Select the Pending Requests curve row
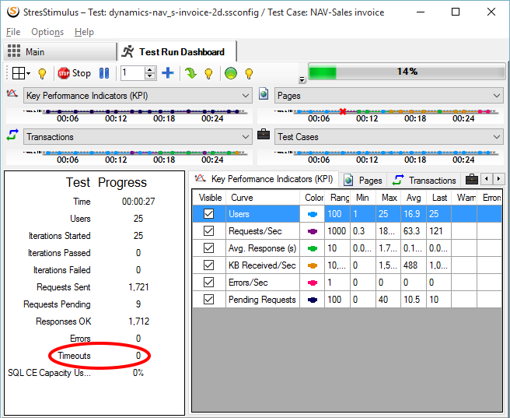 click(x=347, y=300)
